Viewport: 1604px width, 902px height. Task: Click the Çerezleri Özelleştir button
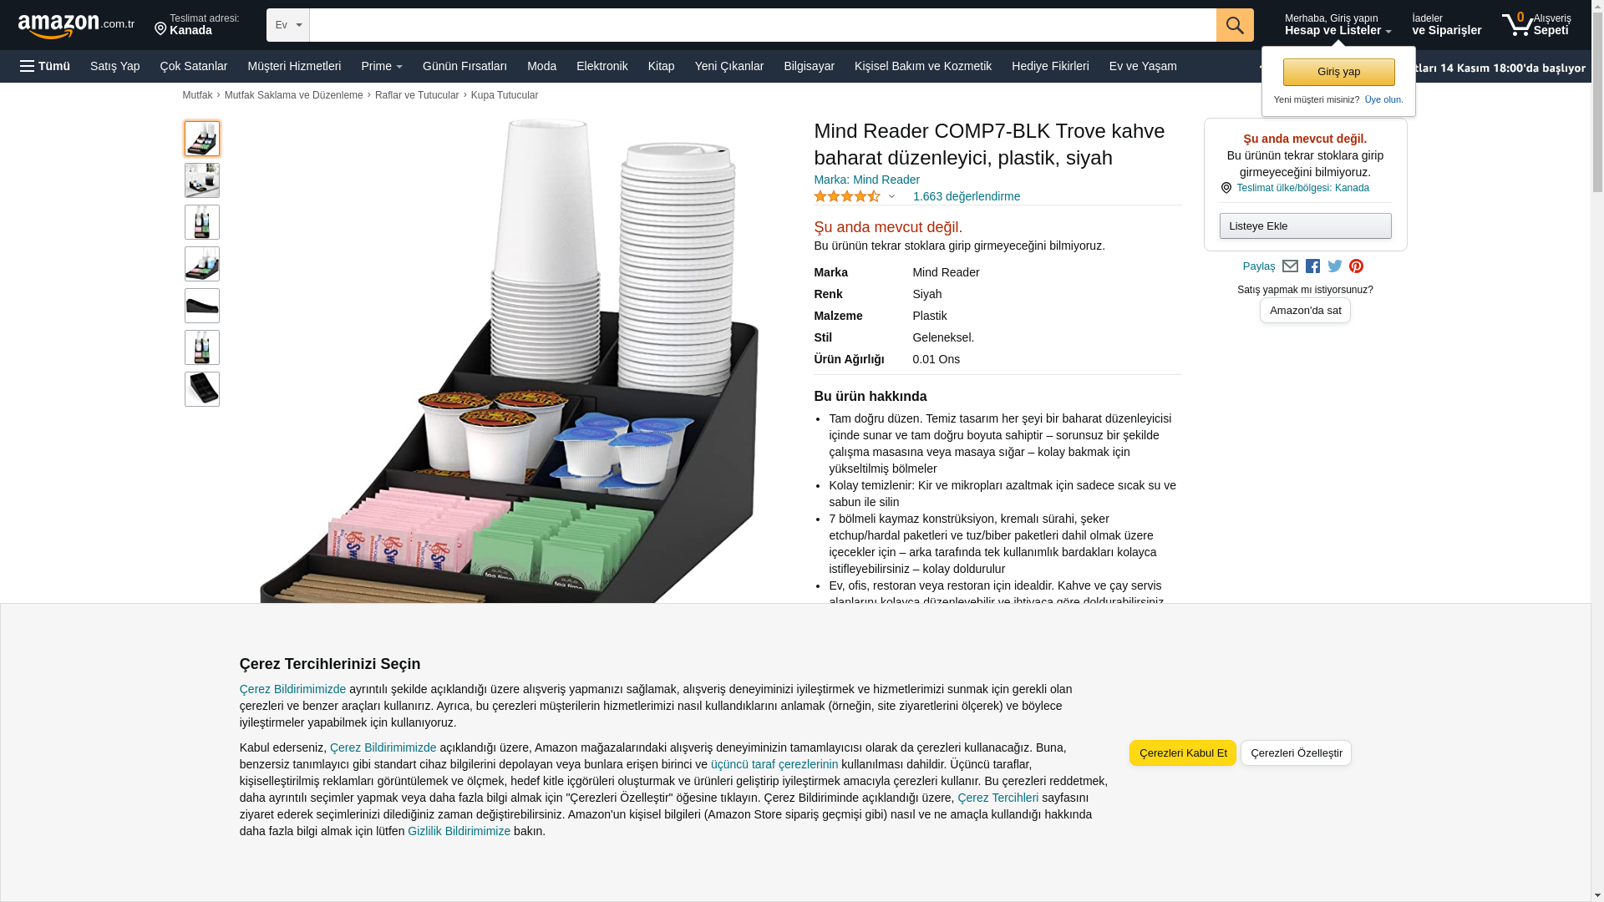point(1296,753)
